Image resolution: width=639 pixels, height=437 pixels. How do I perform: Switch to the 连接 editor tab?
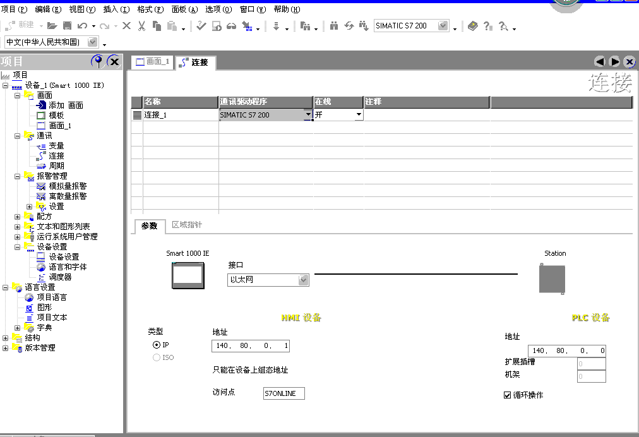194,63
